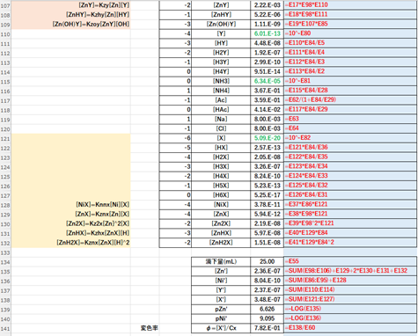Click formula cell =E63
This screenshot has width=418, height=336.
tap(350, 119)
